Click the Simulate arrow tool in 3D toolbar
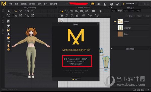The image size is (151, 92). pyautogui.click(x=9, y=11)
